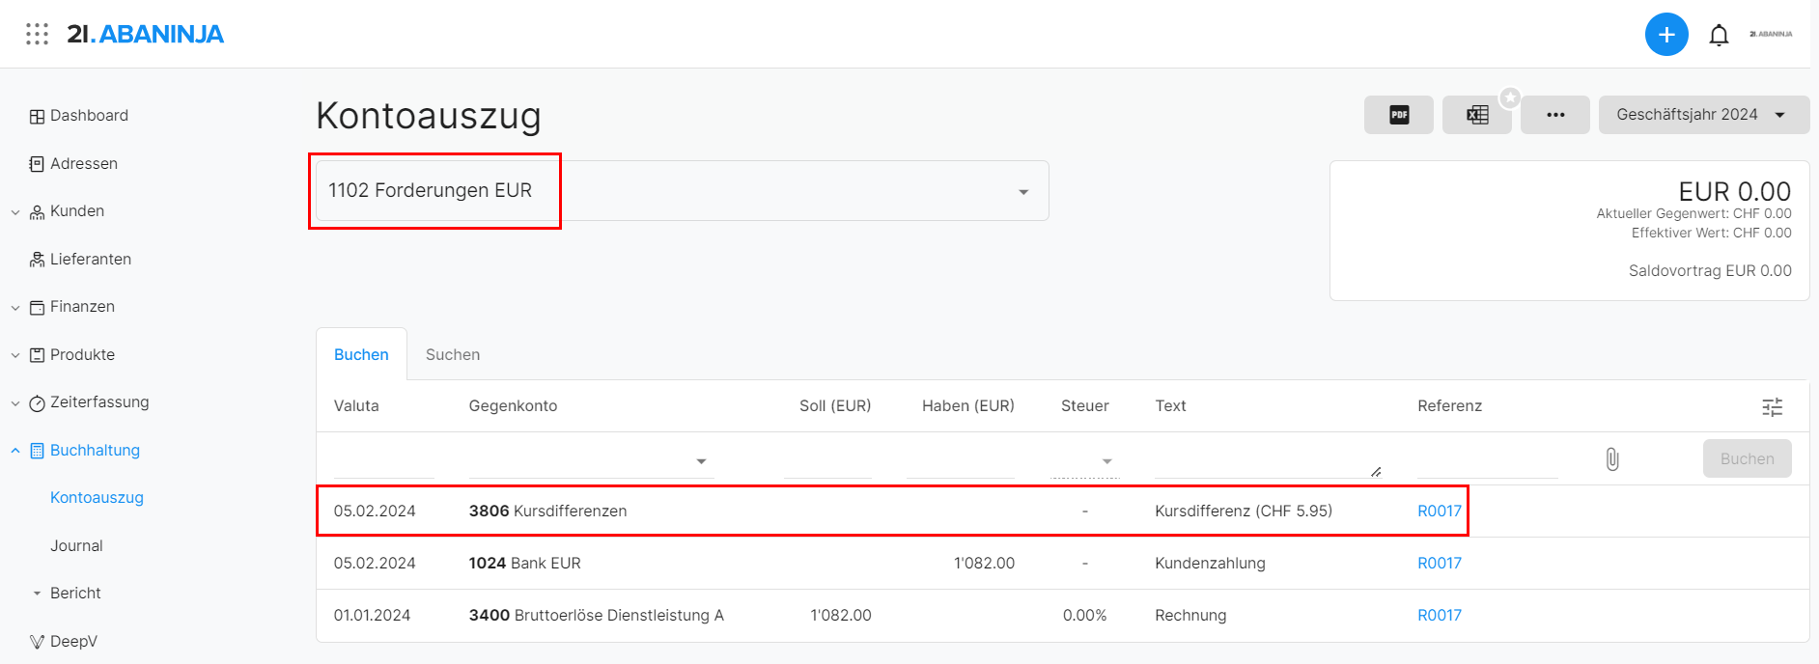Image resolution: width=1819 pixels, height=664 pixels.
Task: Click the grey Buchen button in entry row
Action: pos(1747,458)
